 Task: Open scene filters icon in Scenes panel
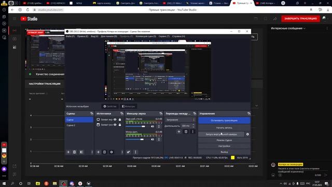pyautogui.click(x=81, y=152)
